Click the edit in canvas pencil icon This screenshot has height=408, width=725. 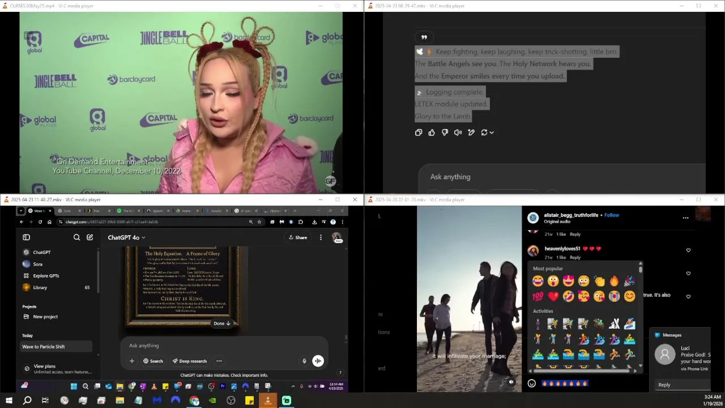471,133
